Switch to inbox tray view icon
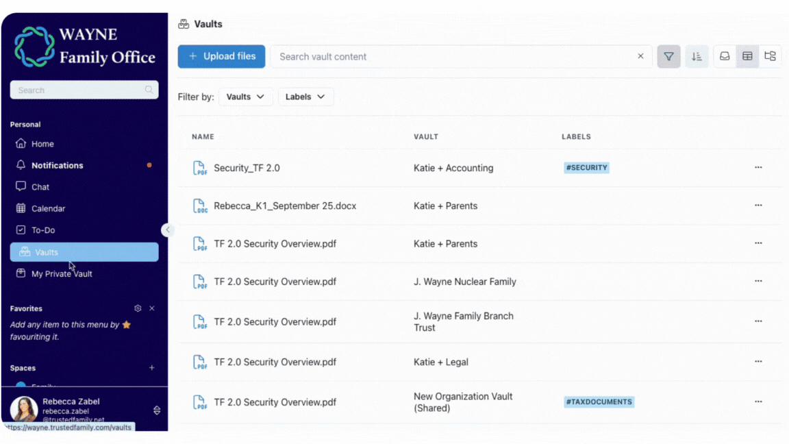This screenshot has width=789, height=444. (x=725, y=57)
